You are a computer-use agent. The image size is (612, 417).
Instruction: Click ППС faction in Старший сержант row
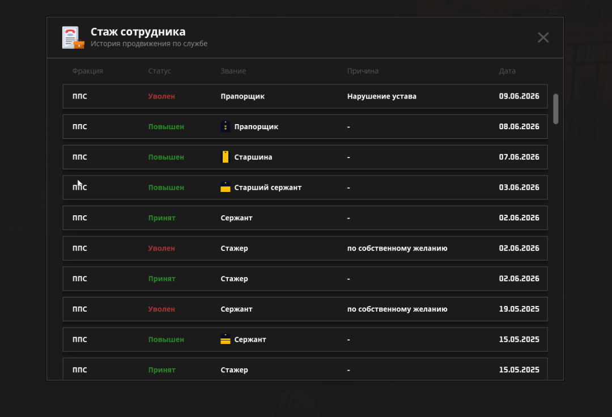[x=79, y=188]
